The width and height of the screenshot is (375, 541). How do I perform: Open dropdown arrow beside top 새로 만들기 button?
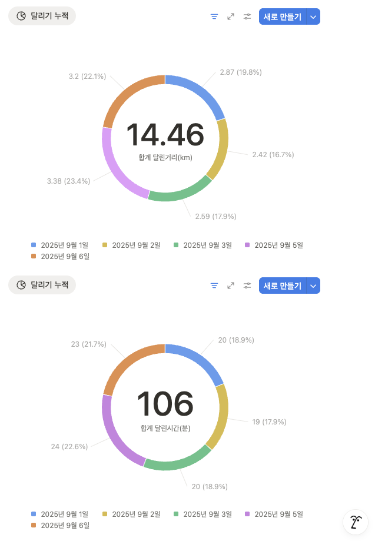[314, 17]
